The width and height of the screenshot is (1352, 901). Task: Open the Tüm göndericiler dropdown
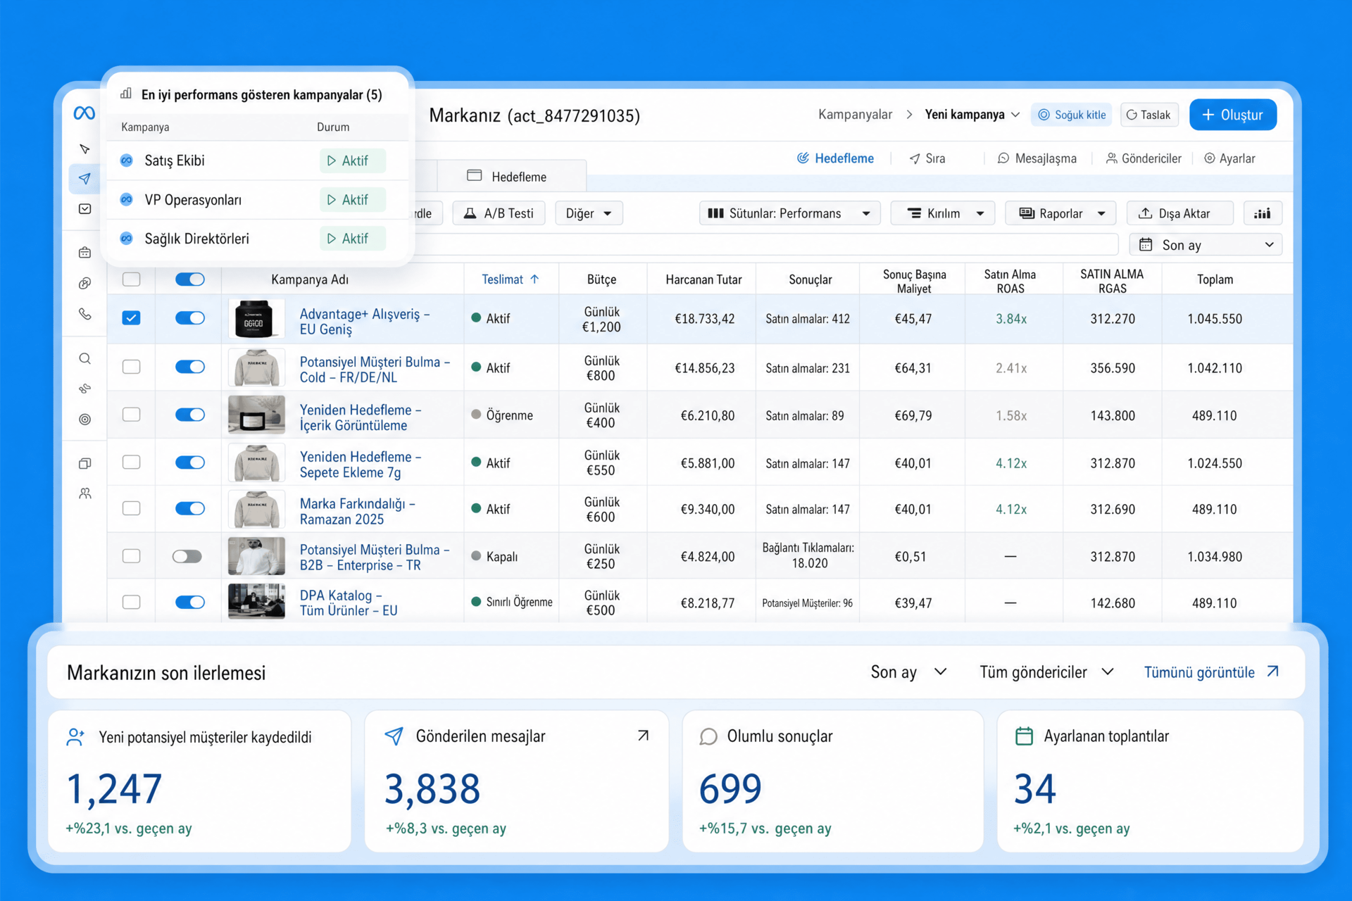(x=1046, y=672)
